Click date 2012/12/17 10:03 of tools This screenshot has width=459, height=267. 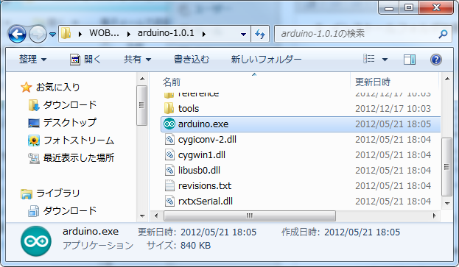point(393,109)
